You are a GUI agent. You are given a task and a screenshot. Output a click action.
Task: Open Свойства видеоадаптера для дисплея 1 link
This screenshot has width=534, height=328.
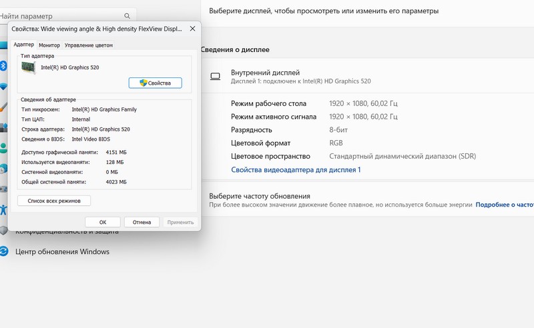pyautogui.click(x=296, y=170)
